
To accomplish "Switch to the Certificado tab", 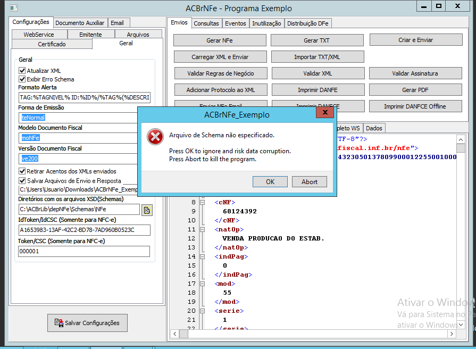I will (52, 44).
